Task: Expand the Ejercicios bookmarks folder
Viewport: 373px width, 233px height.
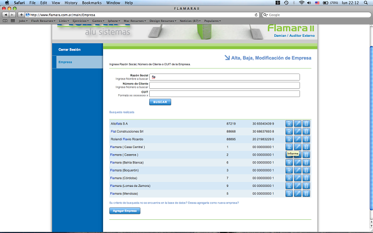Action: (81, 21)
